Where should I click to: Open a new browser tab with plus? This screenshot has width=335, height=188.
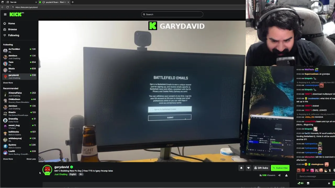tap(73, 2)
